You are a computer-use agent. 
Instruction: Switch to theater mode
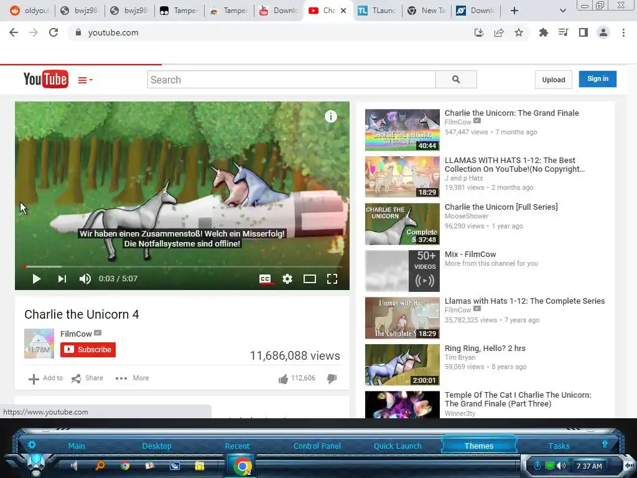pyautogui.click(x=310, y=279)
